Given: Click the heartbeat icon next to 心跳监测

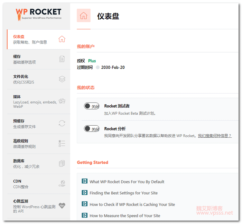Looking at the screenshot, I should click(62, 205).
